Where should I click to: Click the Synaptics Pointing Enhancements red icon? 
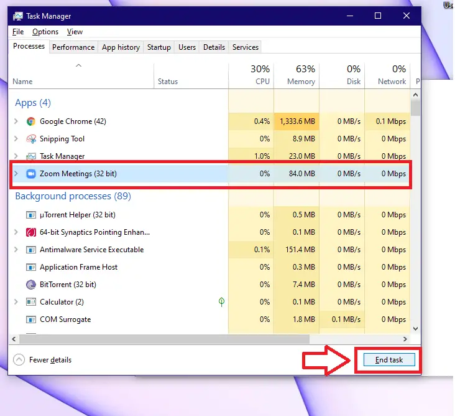(30, 232)
